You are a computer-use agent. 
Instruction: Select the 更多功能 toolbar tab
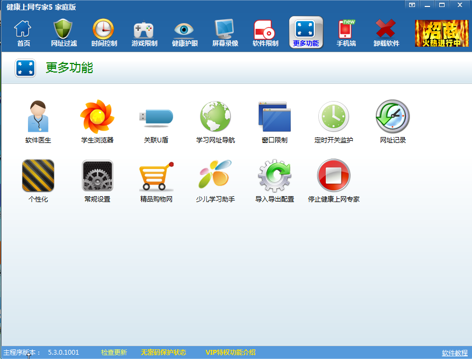[x=306, y=32]
